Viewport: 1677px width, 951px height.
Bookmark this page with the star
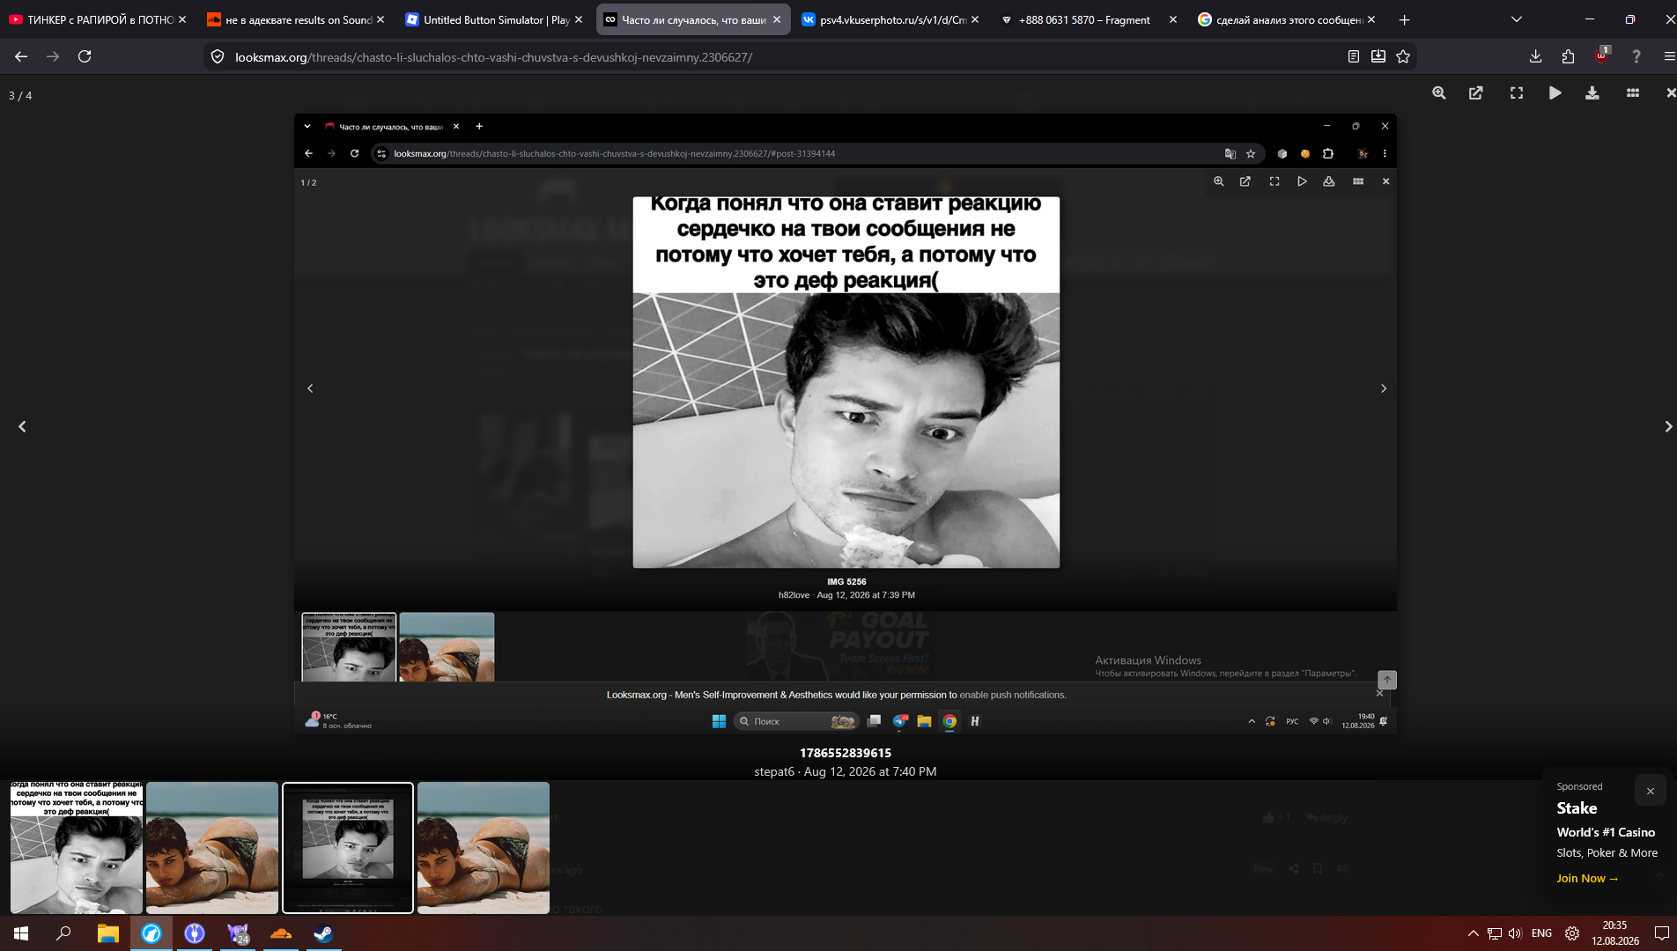(1403, 56)
